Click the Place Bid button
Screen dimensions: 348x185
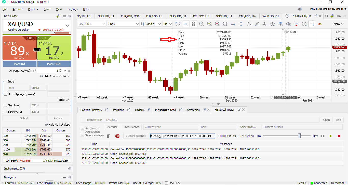pyautogui.click(x=20, y=64)
